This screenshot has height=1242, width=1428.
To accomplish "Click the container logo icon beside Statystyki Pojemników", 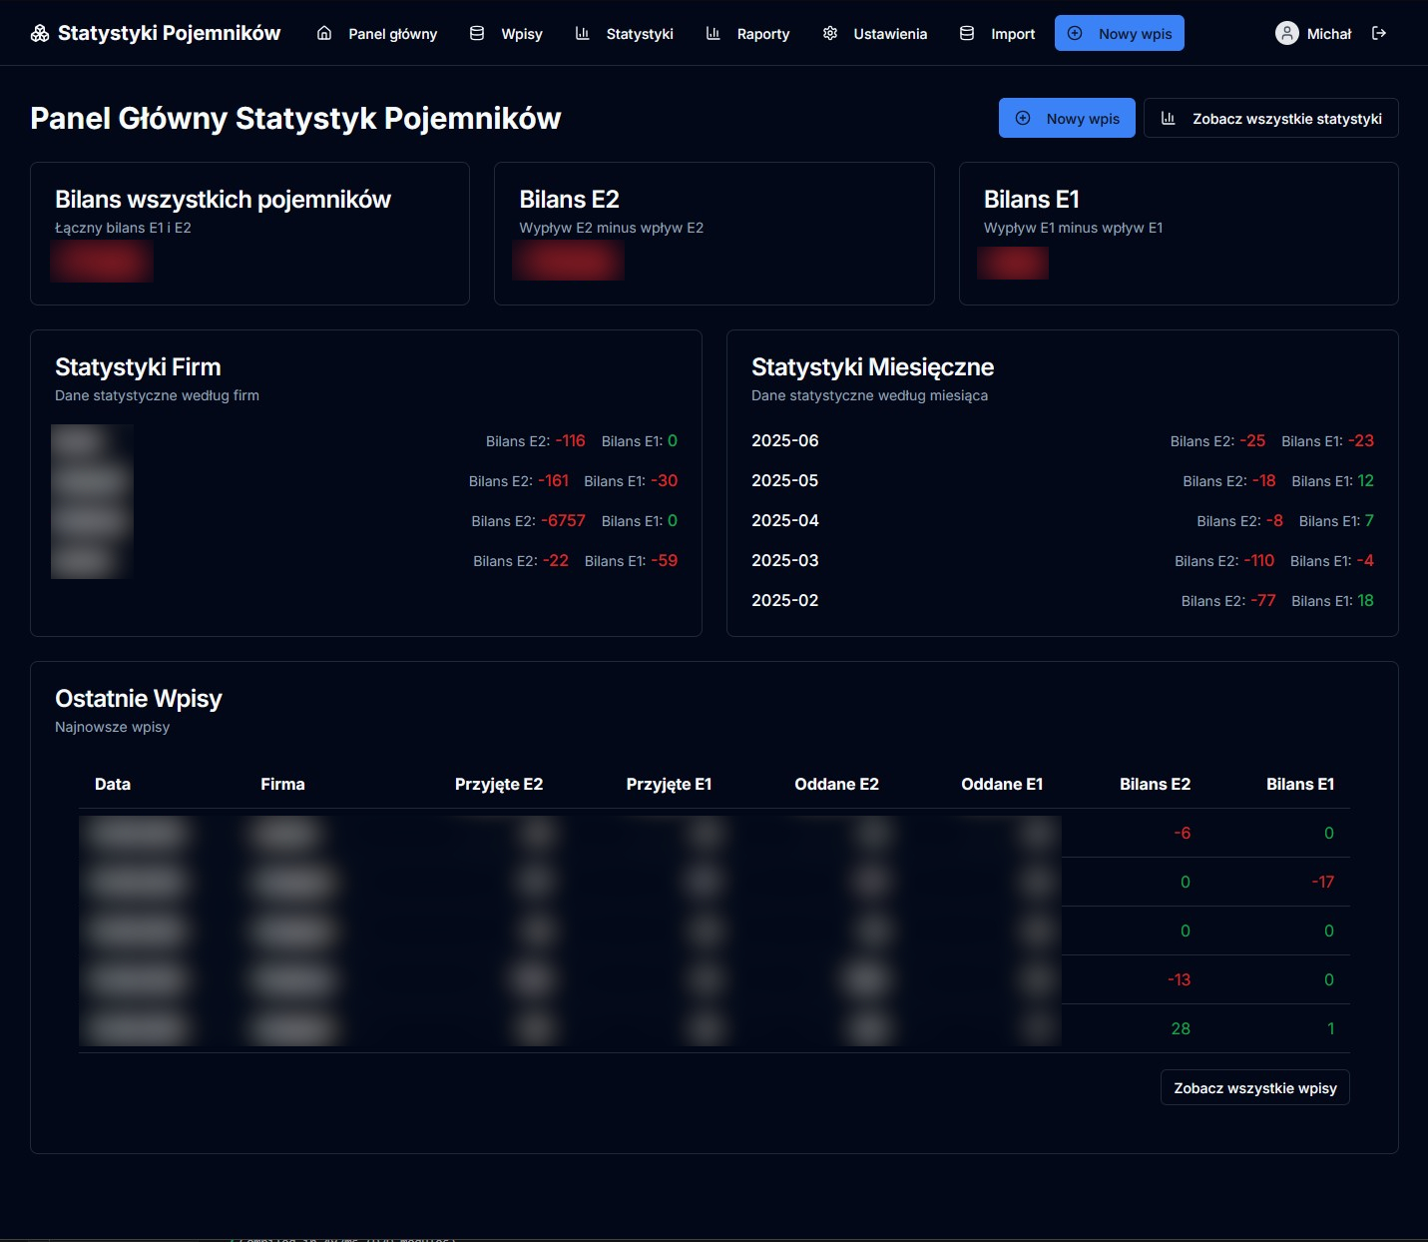I will [x=39, y=32].
